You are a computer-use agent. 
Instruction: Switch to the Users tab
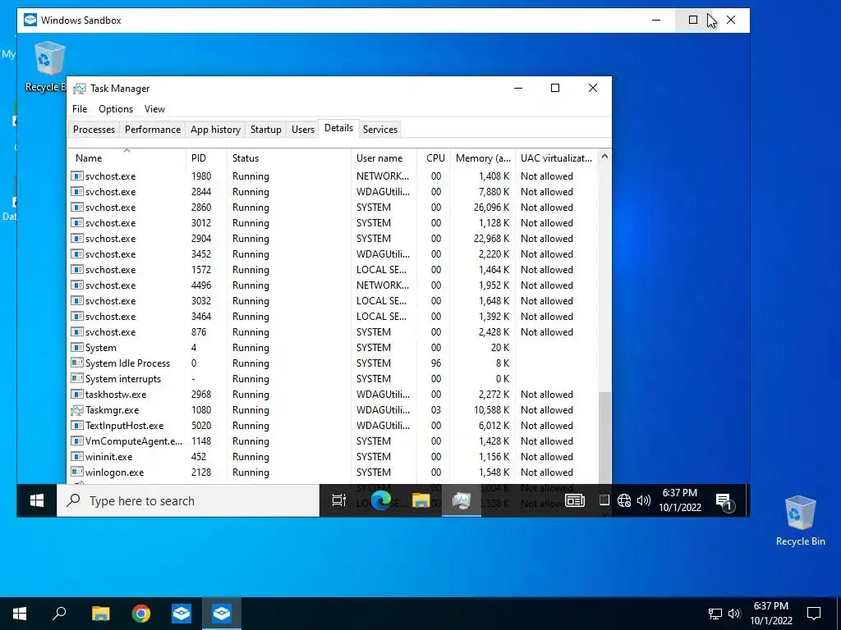pos(302,129)
